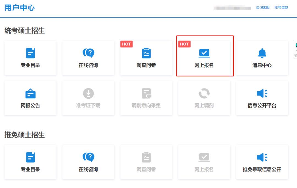
Task: Click the HOT badge on 调查问卷
Action: (x=126, y=44)
